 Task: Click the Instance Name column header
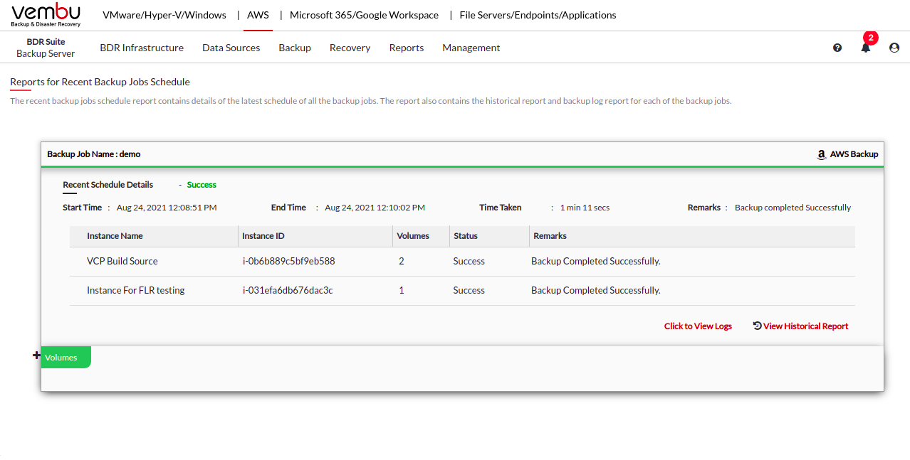[x=115, y=236]
